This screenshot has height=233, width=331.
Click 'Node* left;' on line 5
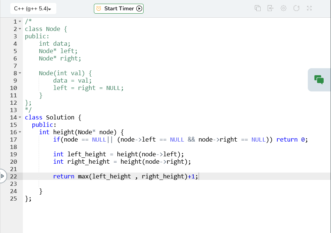tap(58, 51)
